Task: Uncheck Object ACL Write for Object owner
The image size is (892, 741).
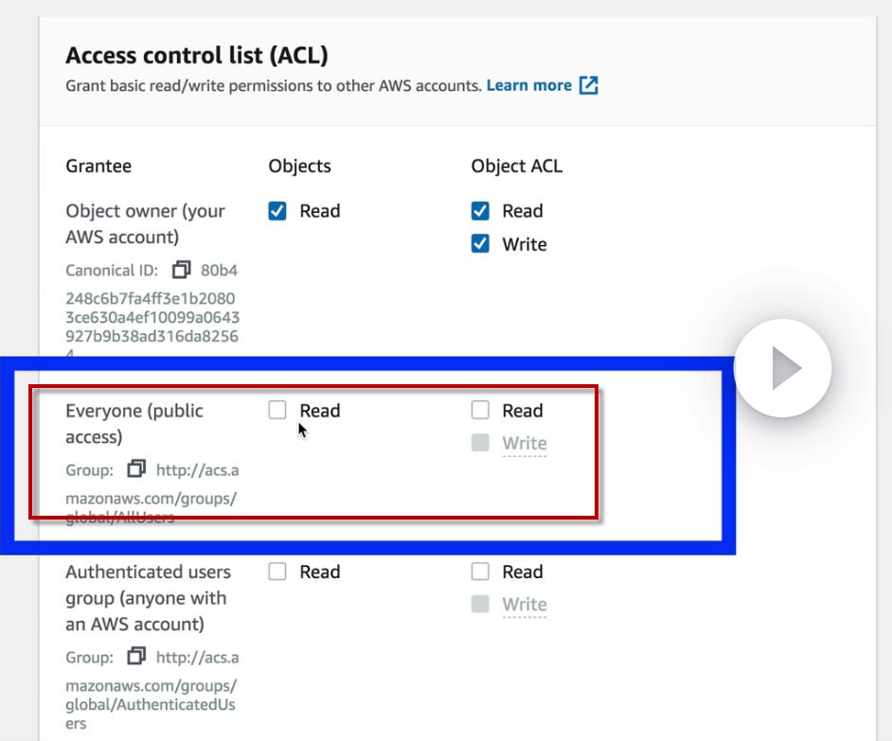Action: (x=480, y=244)
